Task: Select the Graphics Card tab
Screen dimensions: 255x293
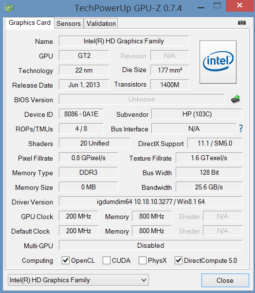Action: click(30, 23)
